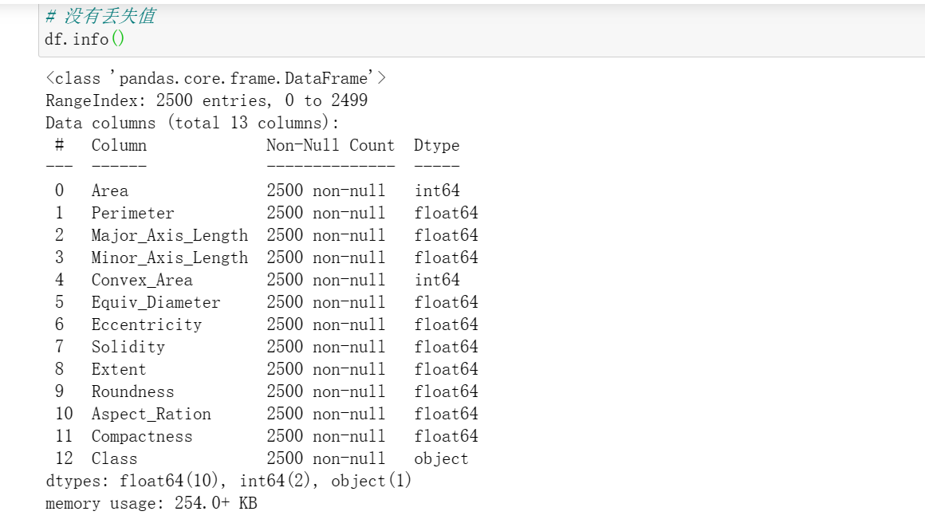Click the 'Convex_Area' row name
This screenshot has width=925, height=523.
coord(142,280)
